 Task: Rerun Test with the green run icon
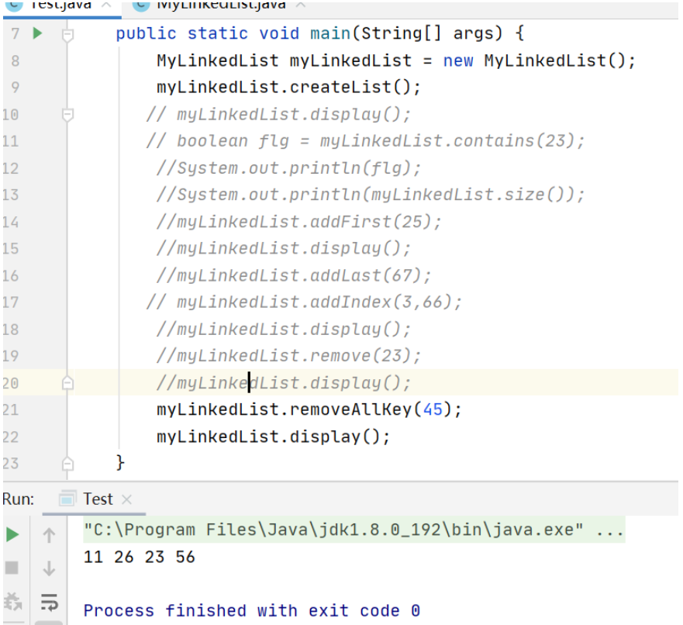click(12, 535)
